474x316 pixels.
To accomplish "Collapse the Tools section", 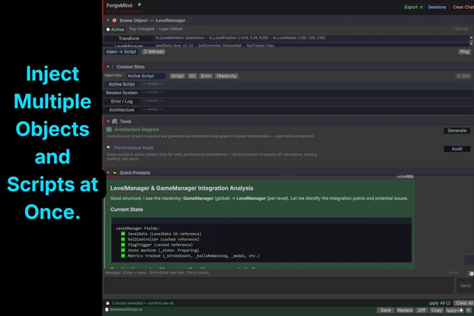I will pyautogui.click(x=108, y=121).
